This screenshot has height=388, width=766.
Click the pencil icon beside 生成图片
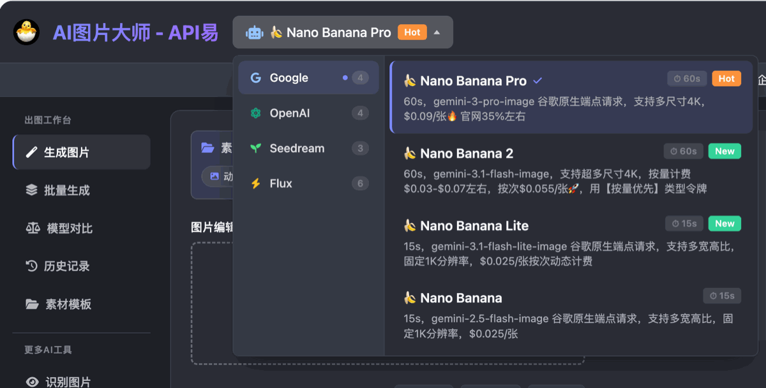[31, 152]
